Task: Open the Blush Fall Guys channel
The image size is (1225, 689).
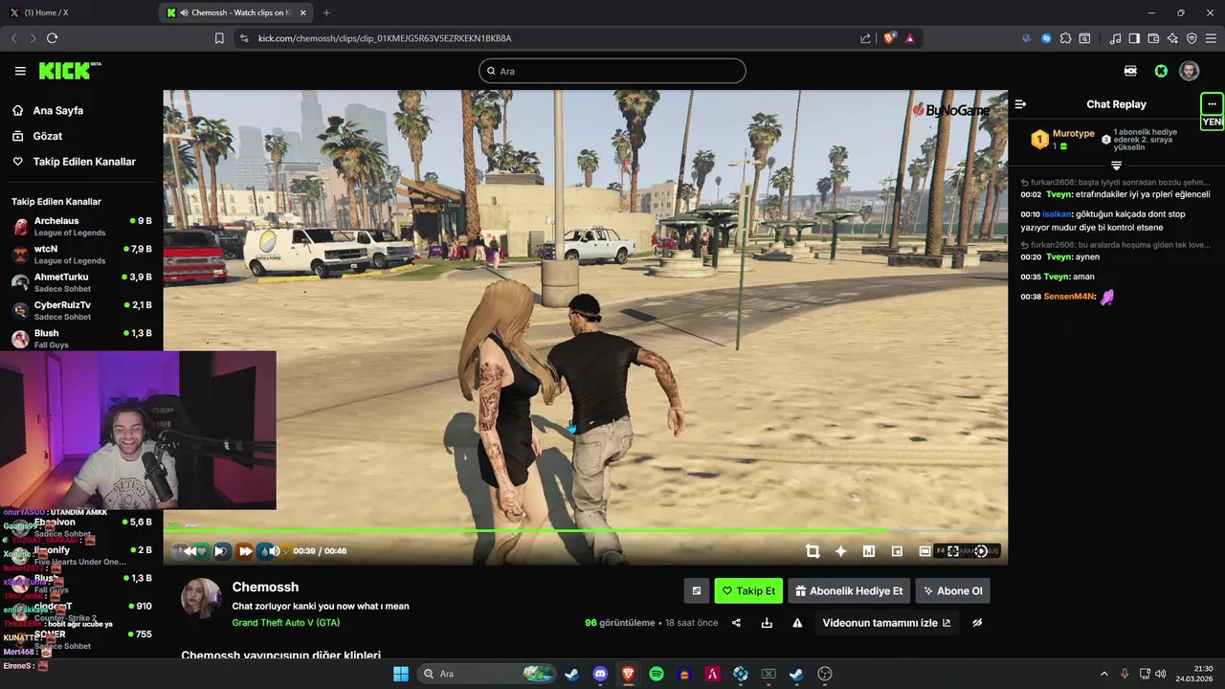Action: pyautogui.click(x=81, y=338)
